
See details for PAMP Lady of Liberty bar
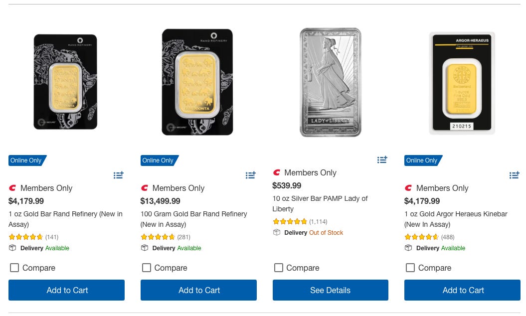[330, 290]
